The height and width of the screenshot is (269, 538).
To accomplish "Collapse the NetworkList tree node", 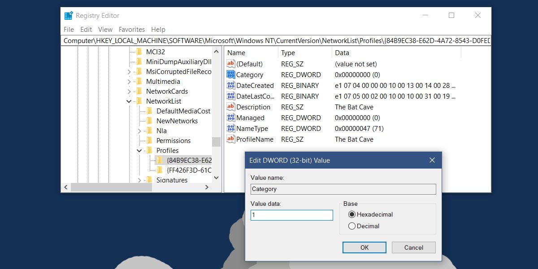I will [129, 101].
